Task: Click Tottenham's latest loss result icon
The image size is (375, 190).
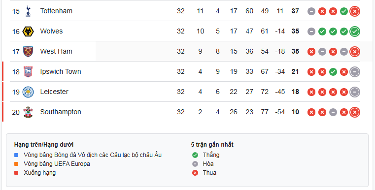Action: coord(355,11)
